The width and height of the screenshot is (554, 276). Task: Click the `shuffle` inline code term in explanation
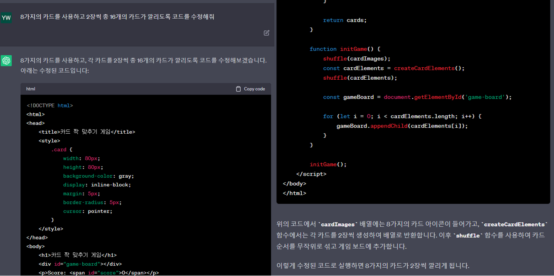(468, 235)
